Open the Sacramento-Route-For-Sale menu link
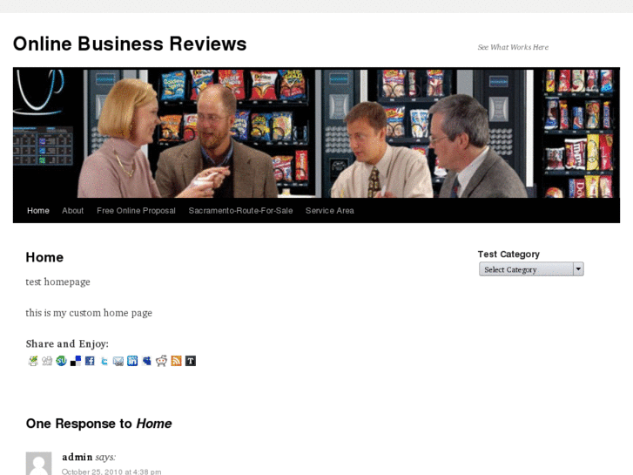Viewport: 633px width, 475px height. point(240,211)
